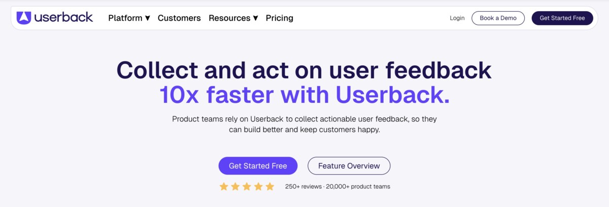The height and width of the screenshot is (207, 609).
Task: Click the Userback wordmark text
Action: 64,18
